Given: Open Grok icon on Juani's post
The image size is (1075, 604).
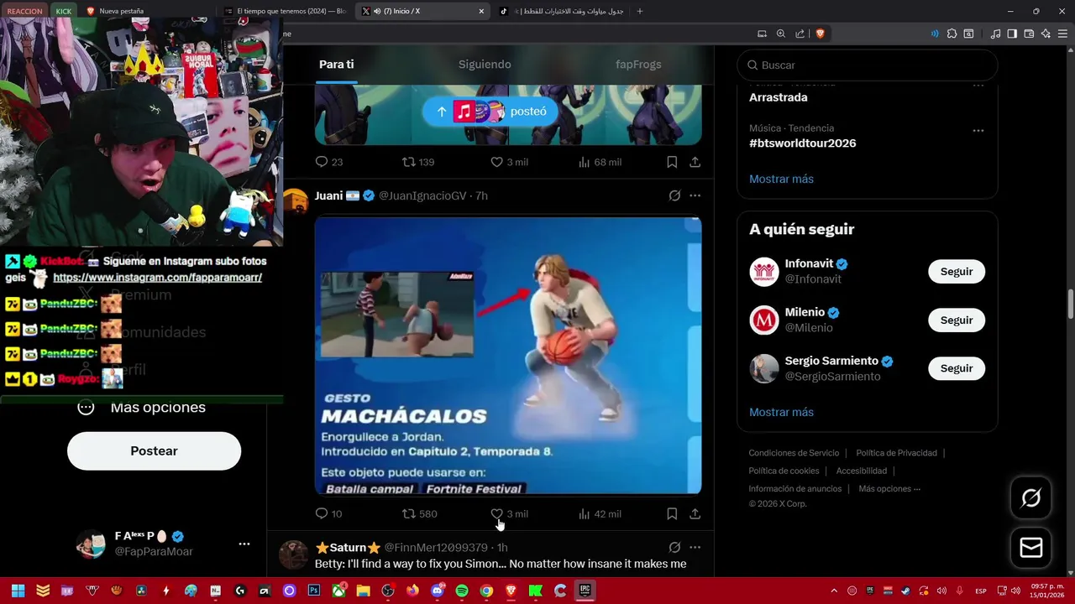Looking at the screenshot, I should 674,195.
